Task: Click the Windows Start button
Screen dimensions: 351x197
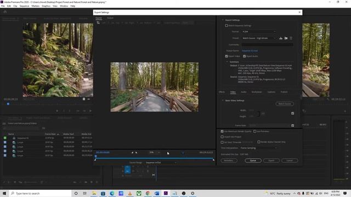Action: point(4,193)
